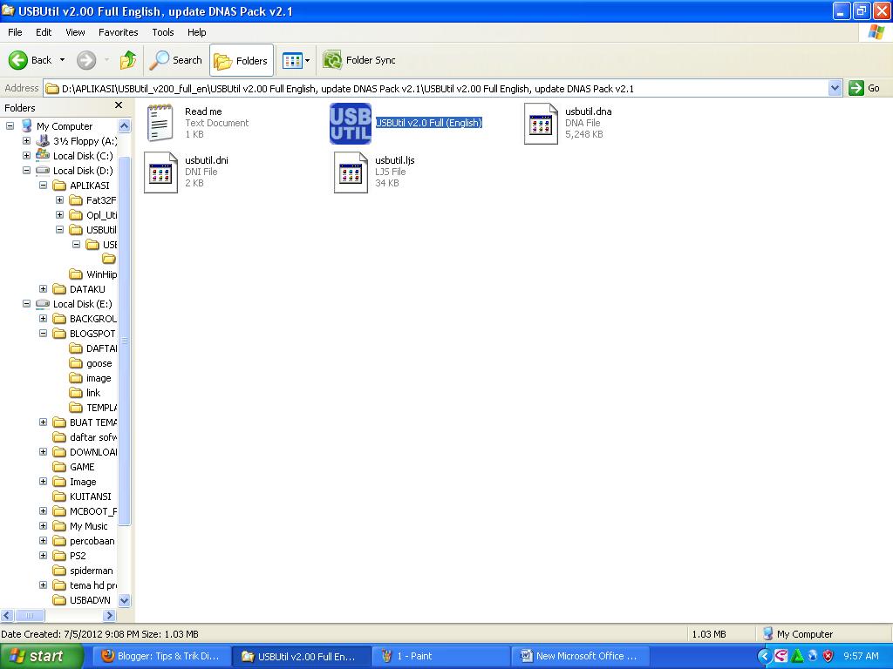Select the usbutil.dna file icon

[x=541, y=124]
